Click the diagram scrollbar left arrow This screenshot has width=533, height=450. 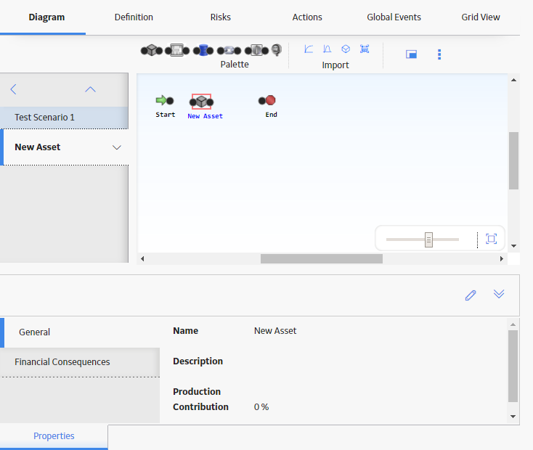pos(142,258)
